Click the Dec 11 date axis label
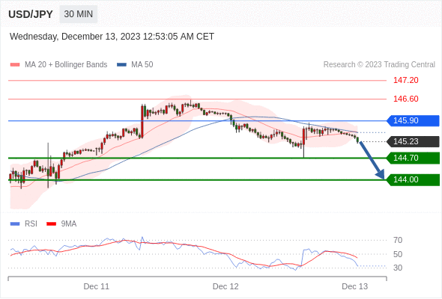Image resolution: width=442 pixels, height=299 pixels. click(x=96, y=286)
